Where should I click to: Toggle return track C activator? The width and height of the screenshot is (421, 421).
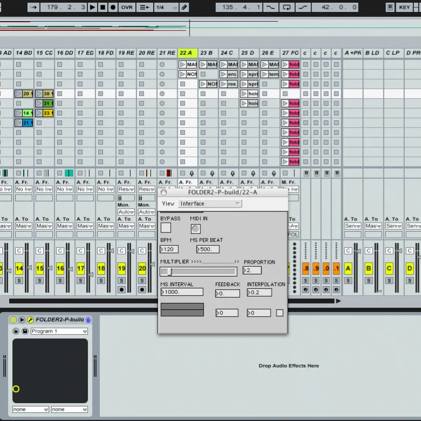click(389, 268)
